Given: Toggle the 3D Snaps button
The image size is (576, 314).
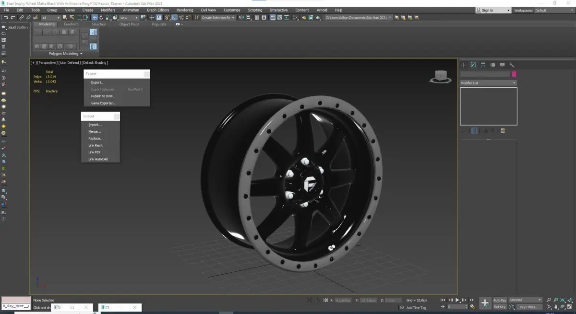Looking at the screenshot, I should click(x=167, y=18).
